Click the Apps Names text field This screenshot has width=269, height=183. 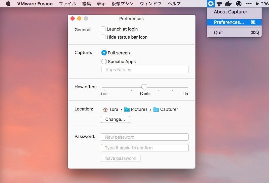click(x=145, y=70)
